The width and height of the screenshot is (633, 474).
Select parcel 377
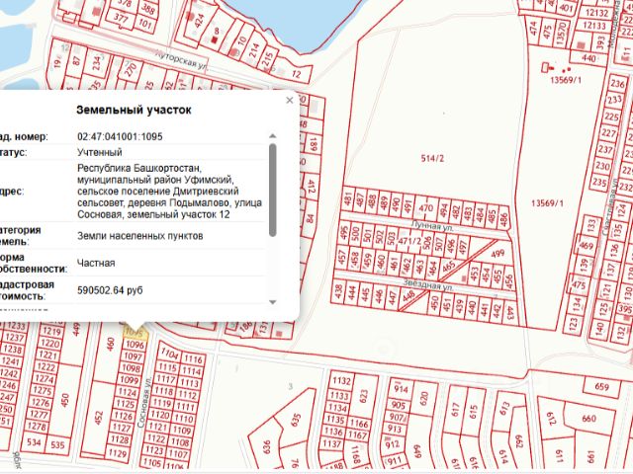pyautogui.click(x=121, y=18)
